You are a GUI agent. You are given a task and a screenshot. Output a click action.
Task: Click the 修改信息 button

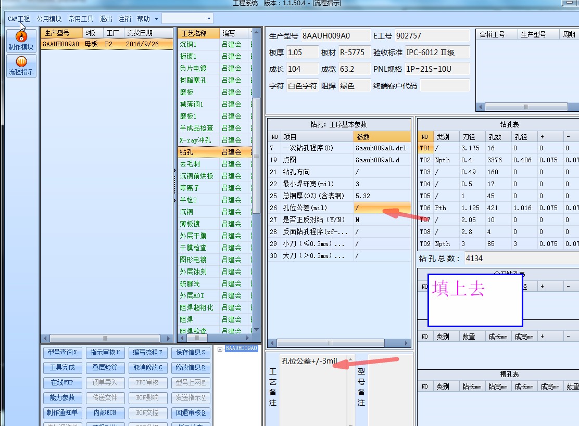(191, 368)
